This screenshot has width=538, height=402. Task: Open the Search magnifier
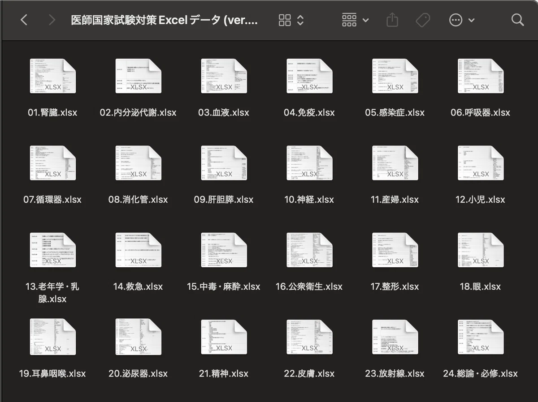click(x=517, y=20)
